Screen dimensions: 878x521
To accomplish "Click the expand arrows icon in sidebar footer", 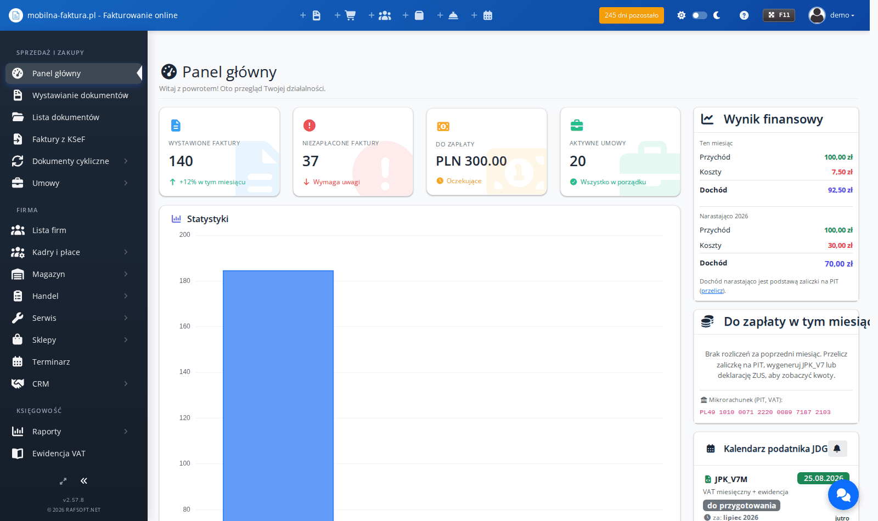I will coord(63,481).
